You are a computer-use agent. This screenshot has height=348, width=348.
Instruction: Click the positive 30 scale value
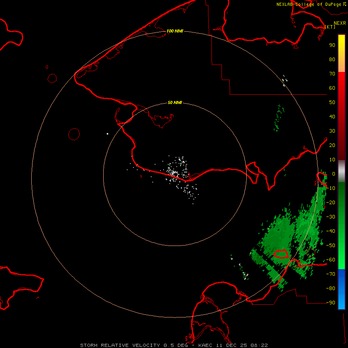pos(332,131)
